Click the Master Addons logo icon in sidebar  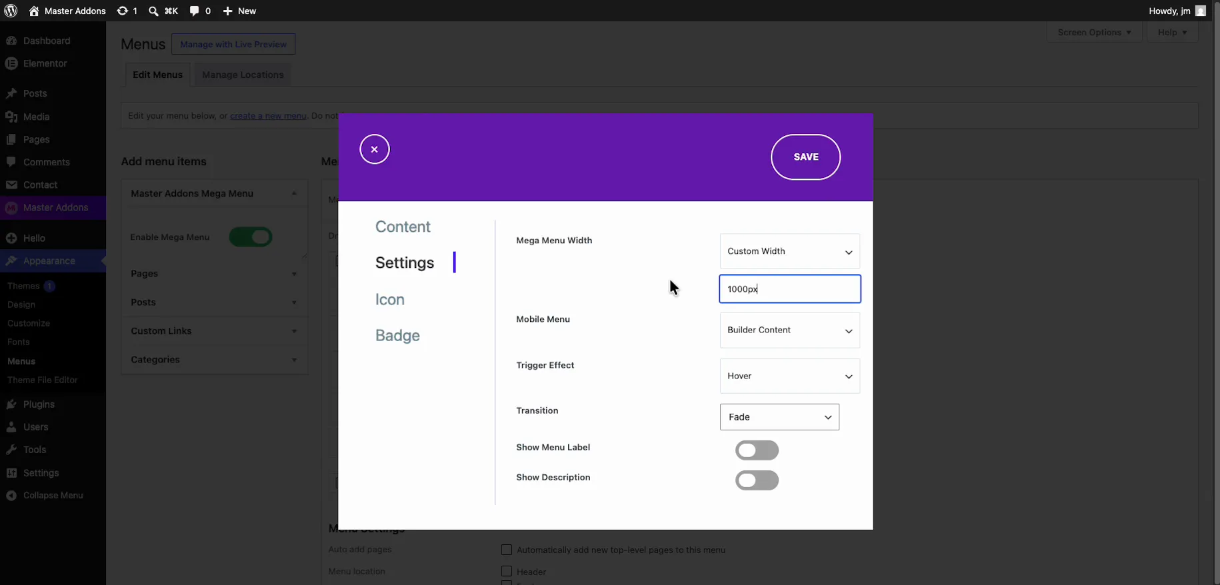11,208
